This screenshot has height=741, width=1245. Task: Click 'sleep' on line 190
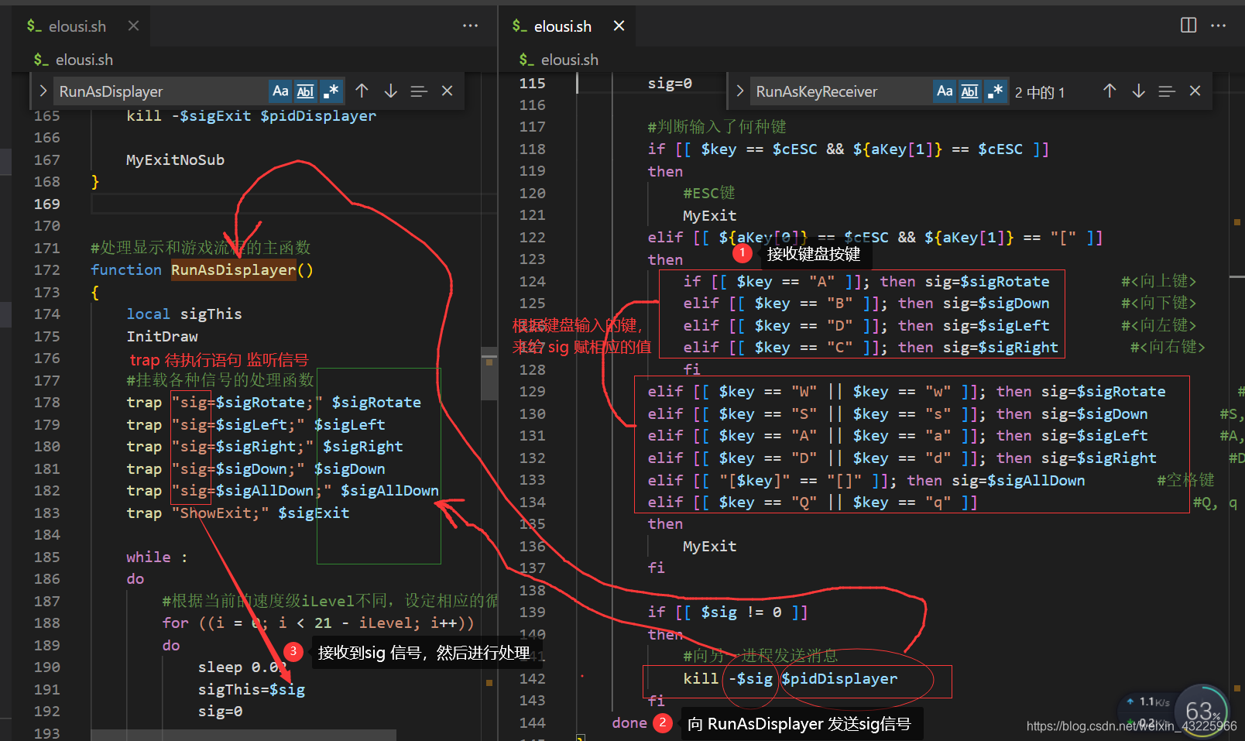[220, 667]
